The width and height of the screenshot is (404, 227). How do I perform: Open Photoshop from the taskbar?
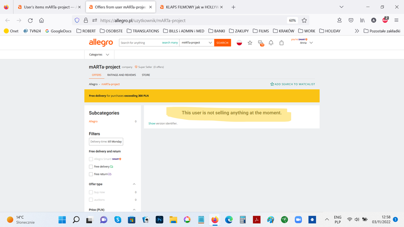coord(159,220)
